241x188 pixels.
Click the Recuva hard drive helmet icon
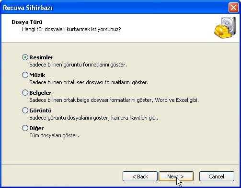(225, 28)
